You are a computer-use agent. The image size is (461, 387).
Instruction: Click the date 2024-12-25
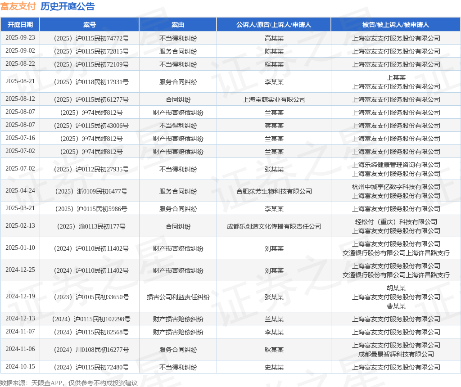(20, 270)
